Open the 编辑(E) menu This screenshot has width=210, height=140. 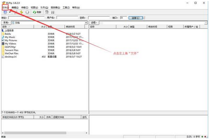pos(15,8)
